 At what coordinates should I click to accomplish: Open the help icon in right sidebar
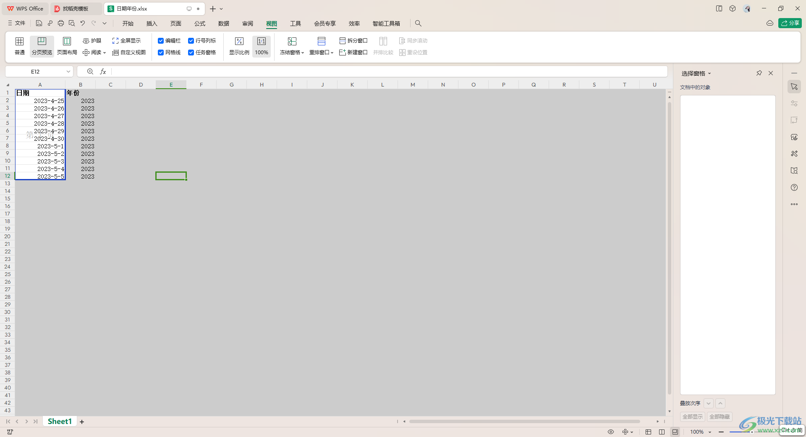coord(794,187)
